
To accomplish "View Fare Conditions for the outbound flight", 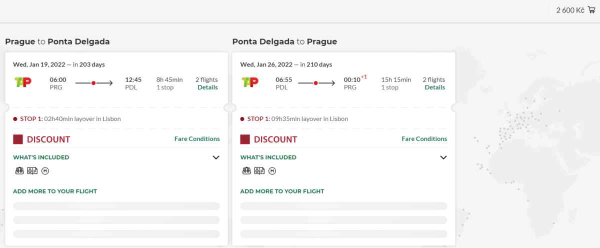I will point(197,139).
